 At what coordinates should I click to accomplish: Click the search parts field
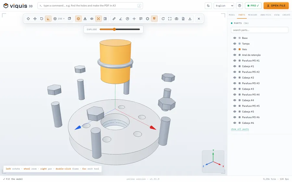(260, 30)
